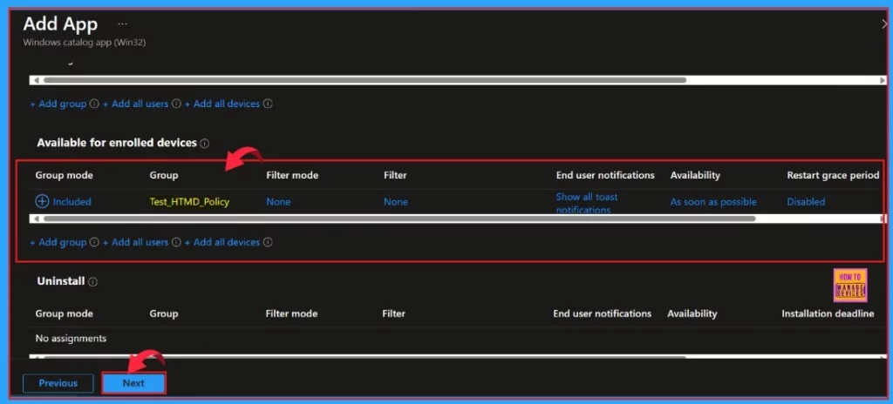Click Group header in enrolled devices table

[x=164, y=175]
